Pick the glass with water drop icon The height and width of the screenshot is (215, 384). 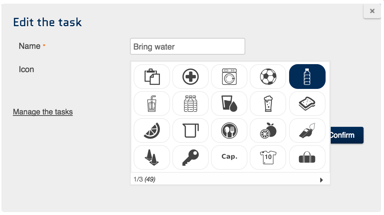coord(229,103)
